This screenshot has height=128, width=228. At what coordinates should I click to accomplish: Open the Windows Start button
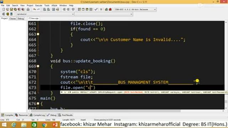click(x=4, y=125)
